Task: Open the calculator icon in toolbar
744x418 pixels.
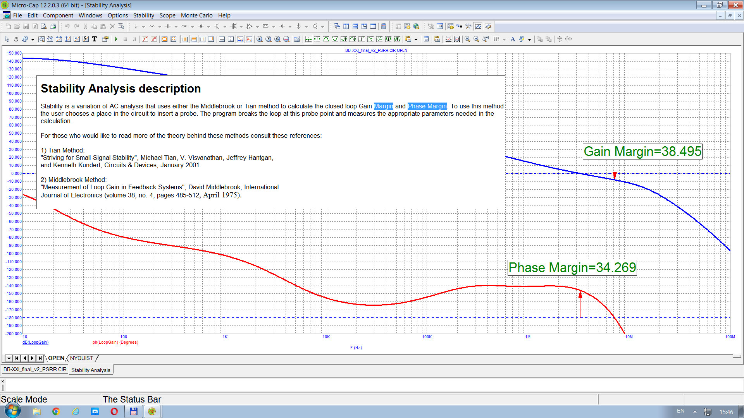Action: (383, 26)
